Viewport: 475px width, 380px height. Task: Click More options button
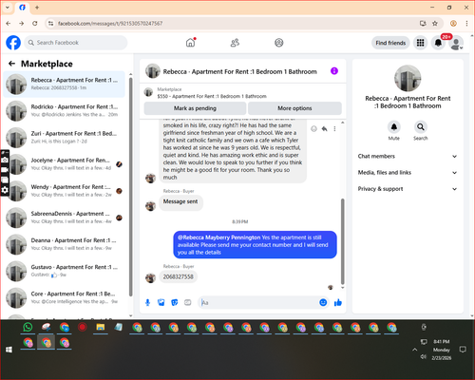294,108
